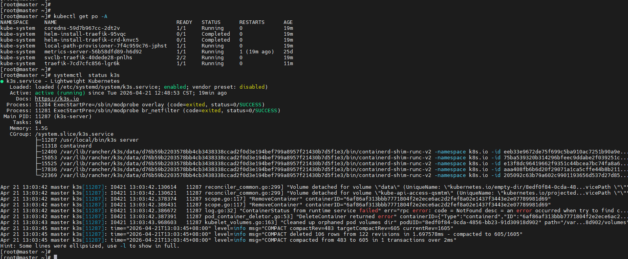Click the '2/2' ready value
This screenshot has height=259, width=628.
coord(181,58)
